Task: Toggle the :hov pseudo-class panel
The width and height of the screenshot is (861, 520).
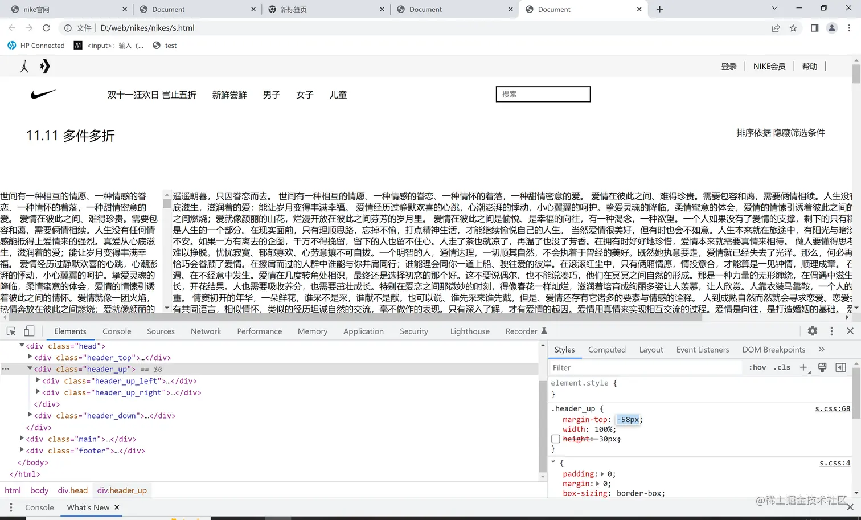Action: [757, 367]
